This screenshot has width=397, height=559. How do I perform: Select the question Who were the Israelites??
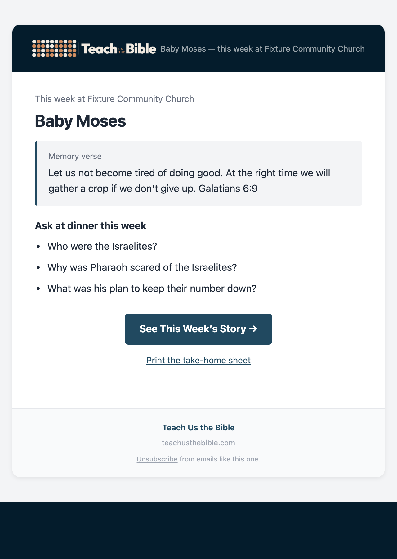pos(102,246)
